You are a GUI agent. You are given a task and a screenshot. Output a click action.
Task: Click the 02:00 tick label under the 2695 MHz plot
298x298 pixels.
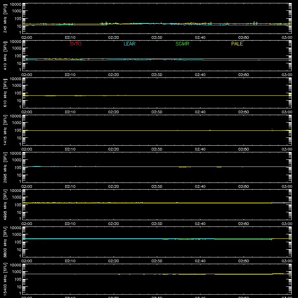(27, 187)
